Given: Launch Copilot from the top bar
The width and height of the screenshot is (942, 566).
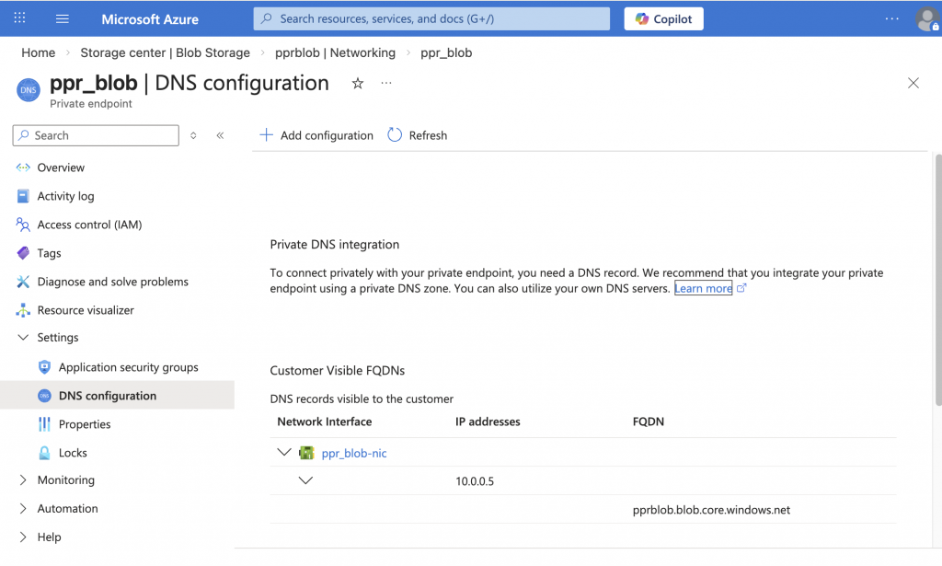Looking at the screenshot, I should click(663, 18).
